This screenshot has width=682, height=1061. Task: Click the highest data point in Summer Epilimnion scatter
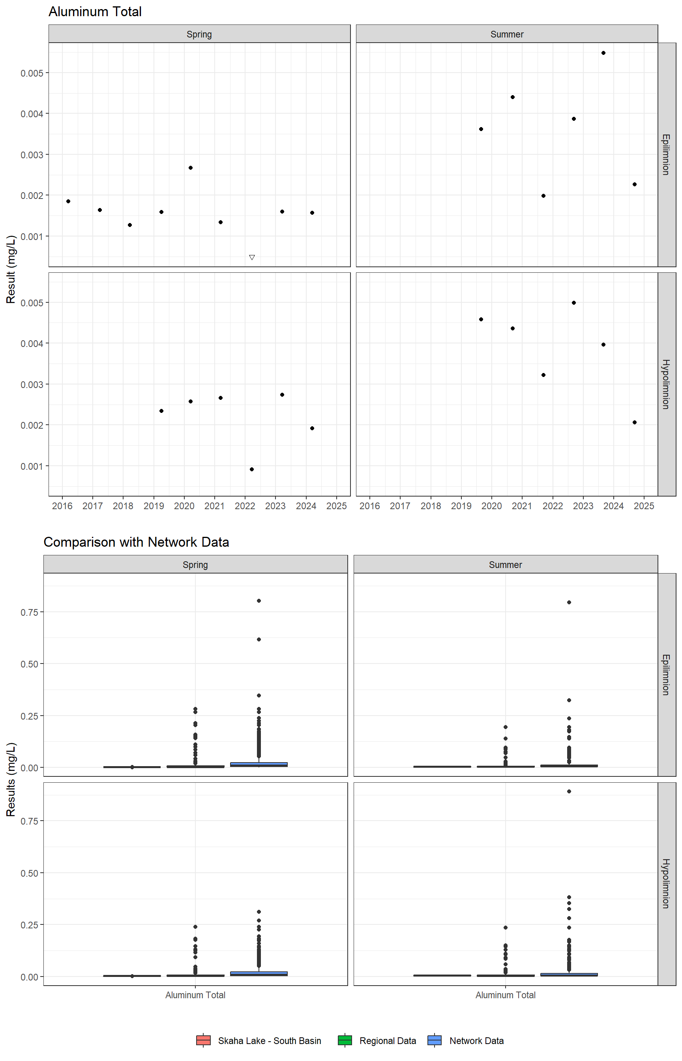point(603,53)
